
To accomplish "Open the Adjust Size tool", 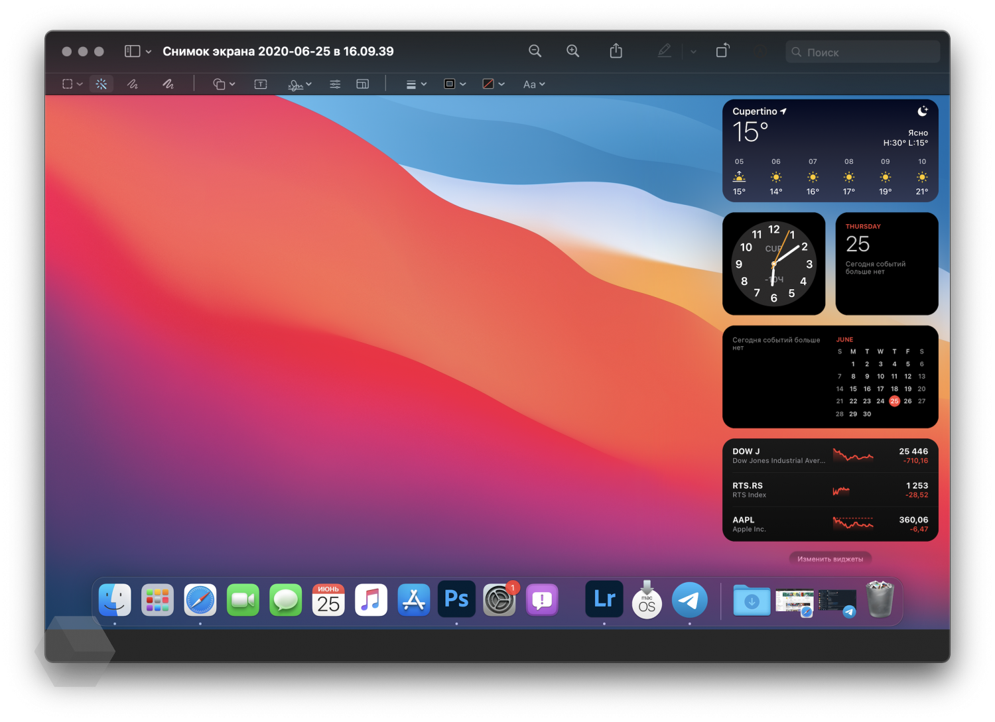I will coord(362,84).
